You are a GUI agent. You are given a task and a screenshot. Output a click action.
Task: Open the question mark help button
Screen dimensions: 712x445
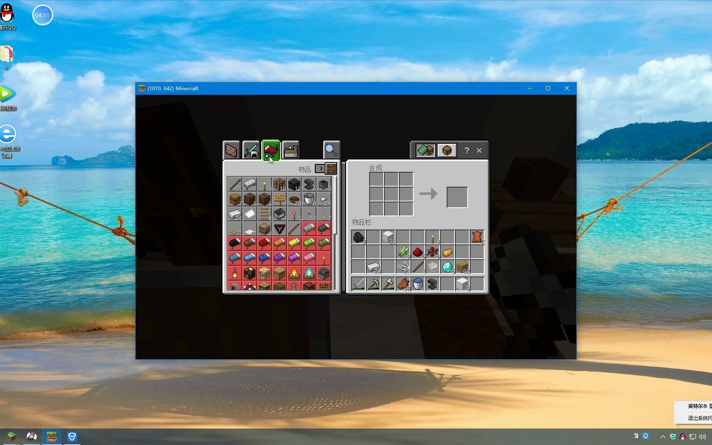coord(466,150)
